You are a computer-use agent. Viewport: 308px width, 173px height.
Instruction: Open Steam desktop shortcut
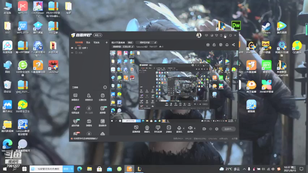pos(266,27)
